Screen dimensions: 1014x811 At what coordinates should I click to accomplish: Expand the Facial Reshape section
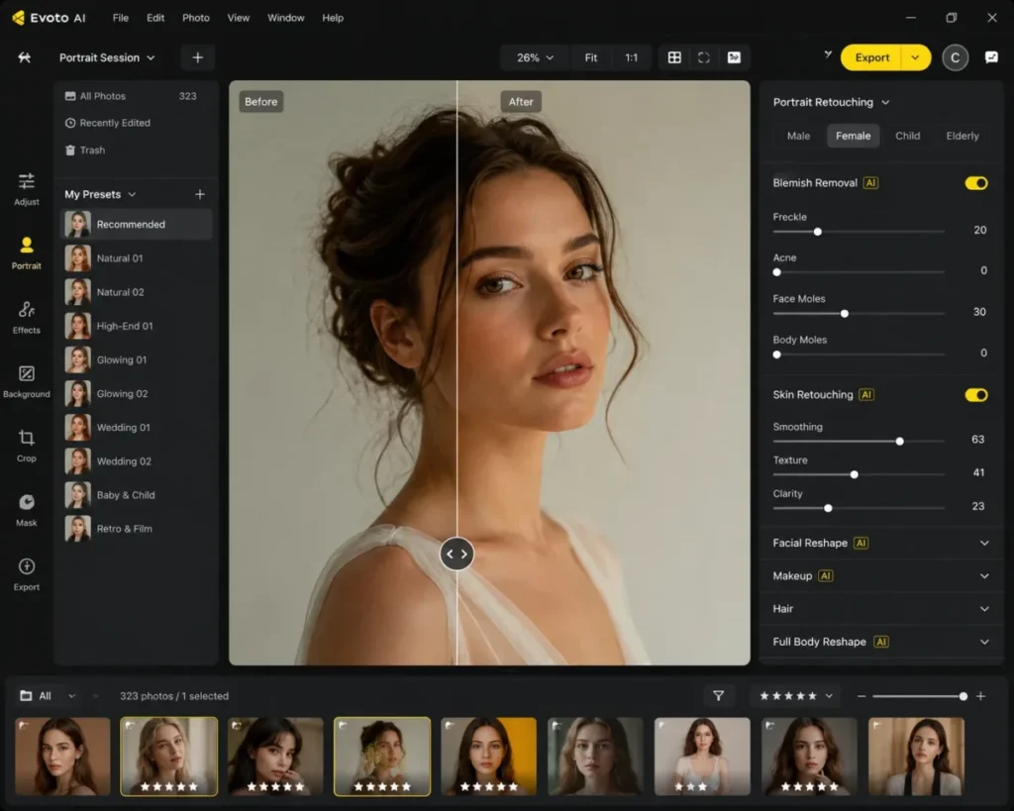click(x=880, y=543)
